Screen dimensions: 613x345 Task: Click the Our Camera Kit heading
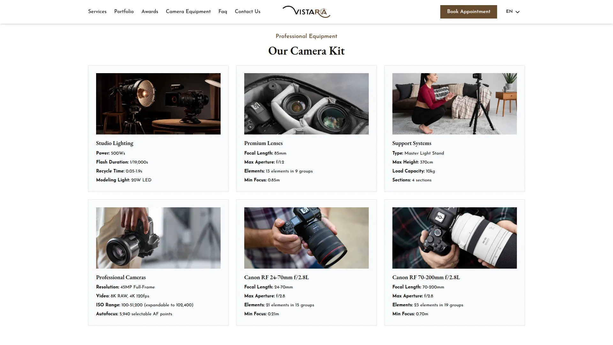[306, 51]
